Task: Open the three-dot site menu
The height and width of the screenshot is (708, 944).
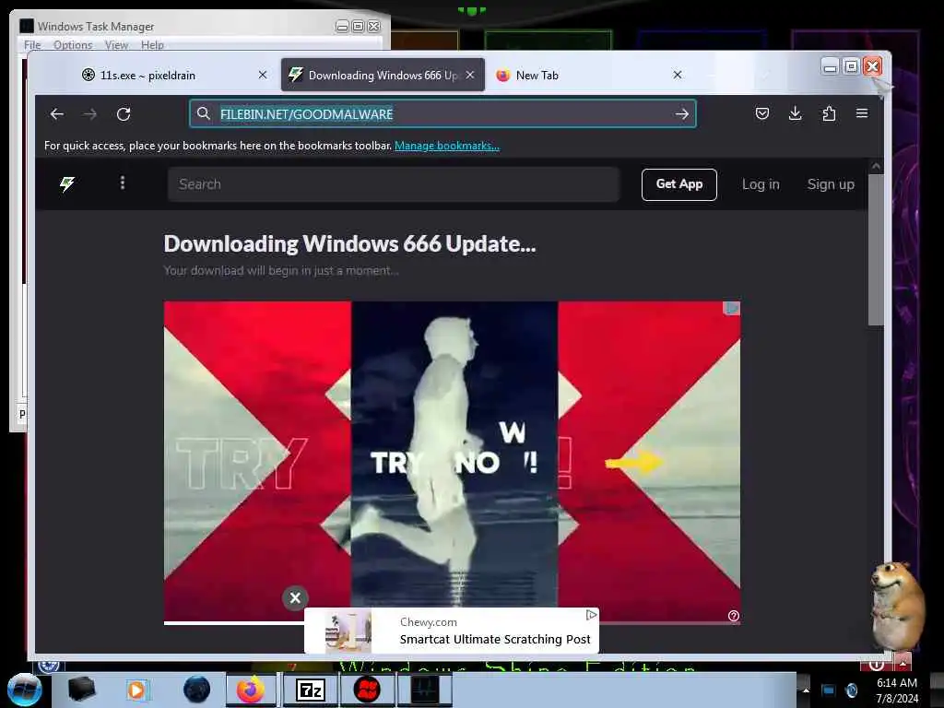Action: point(123,183)
